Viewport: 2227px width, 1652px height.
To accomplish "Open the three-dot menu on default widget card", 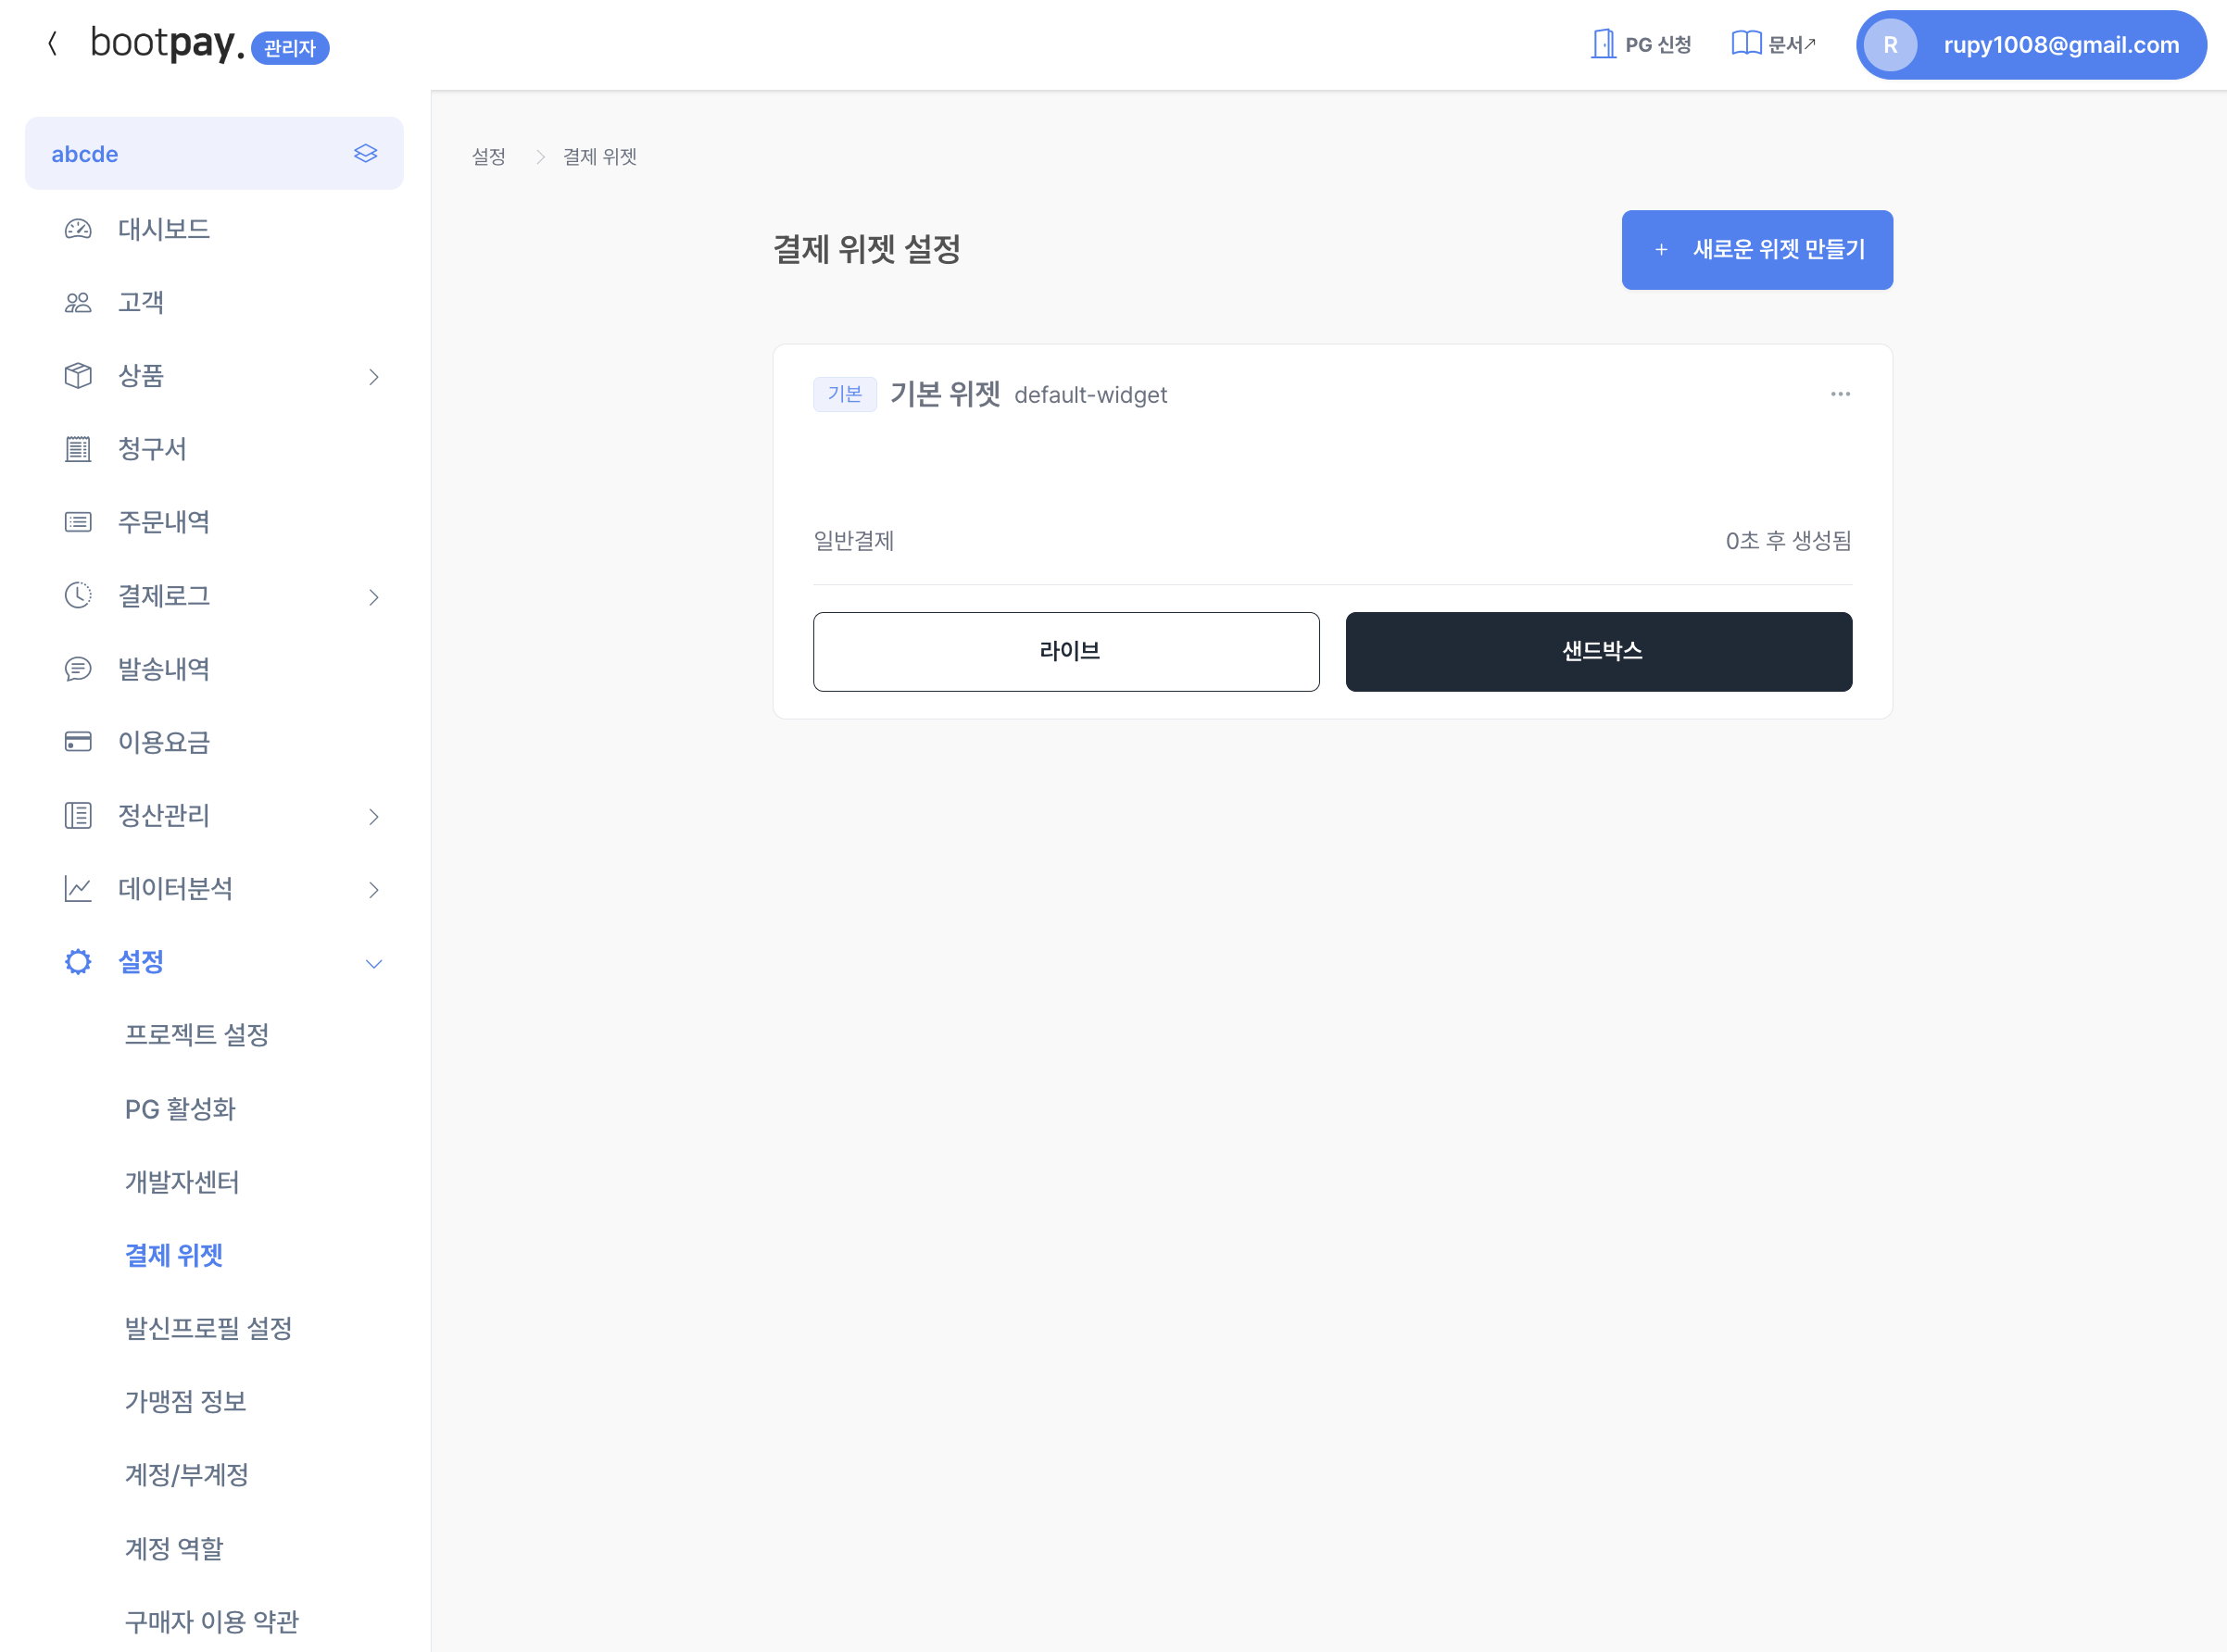I will pos(1840,394).
